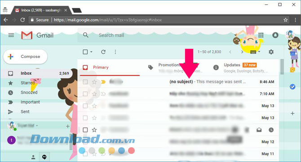Mark hovered email as read envelope icon
The image size is (301, 162).
[259, 130]
